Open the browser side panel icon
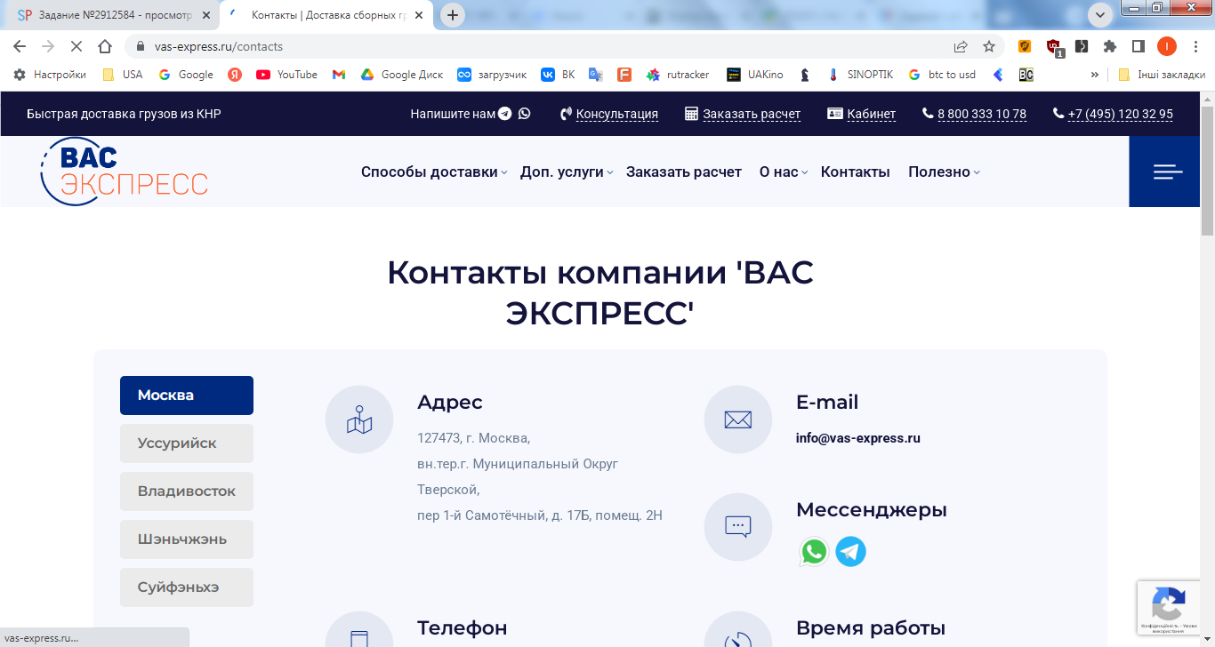1215x647 pixels. [1138, 46]
